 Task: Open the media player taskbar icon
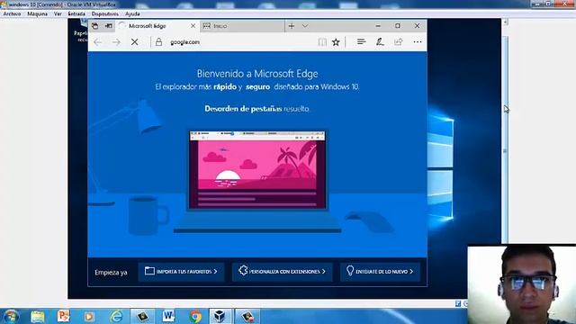point(89,317)
